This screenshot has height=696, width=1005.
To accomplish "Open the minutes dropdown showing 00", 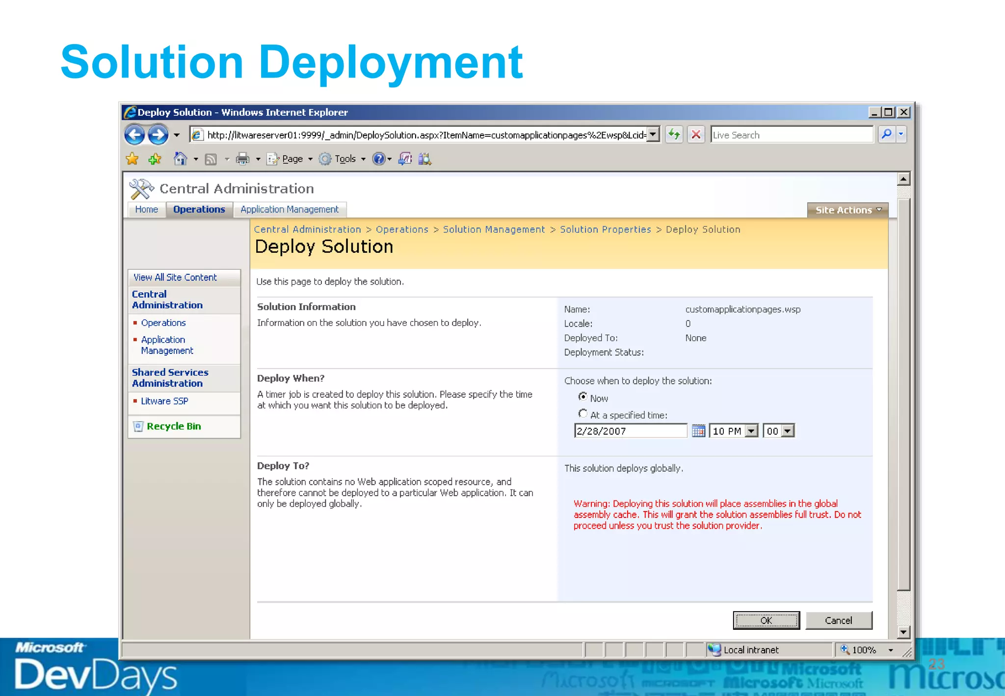I will [778, 431].
